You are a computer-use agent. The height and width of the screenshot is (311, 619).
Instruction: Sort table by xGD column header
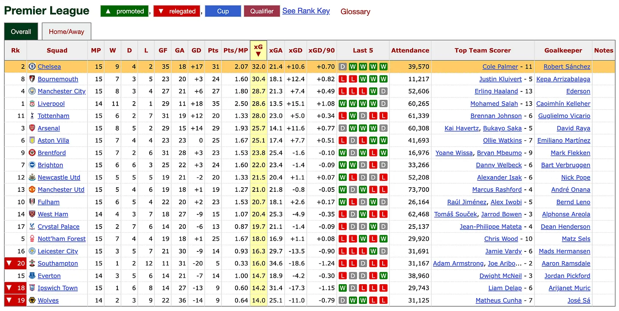tap(295, 50)
